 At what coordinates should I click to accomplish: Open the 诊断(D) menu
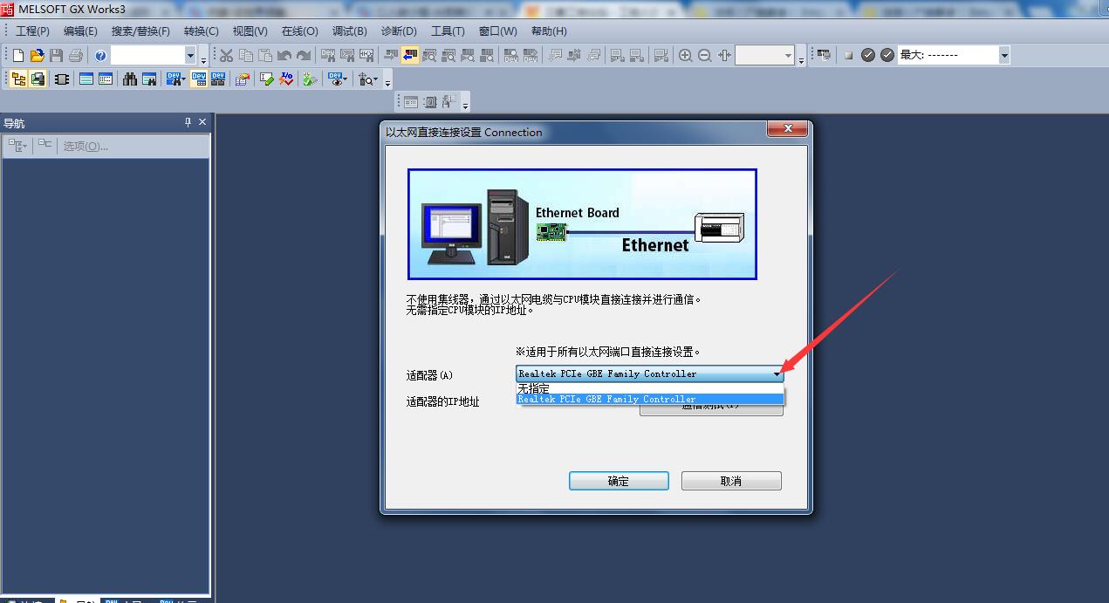pyautogui.click(x=399, y=31)
